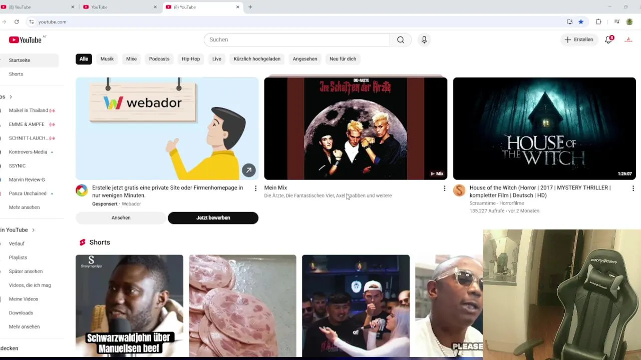
Task: Close the active YouTube tab
Action: [238, 7]
